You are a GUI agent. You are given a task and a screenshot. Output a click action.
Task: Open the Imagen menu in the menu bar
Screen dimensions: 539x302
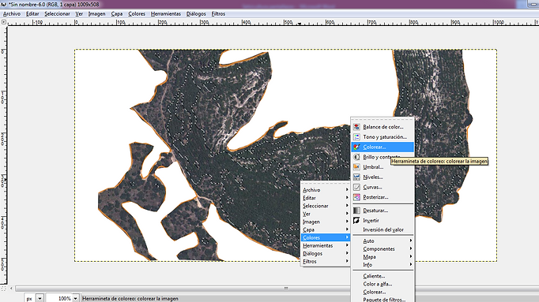coord(96,13)
